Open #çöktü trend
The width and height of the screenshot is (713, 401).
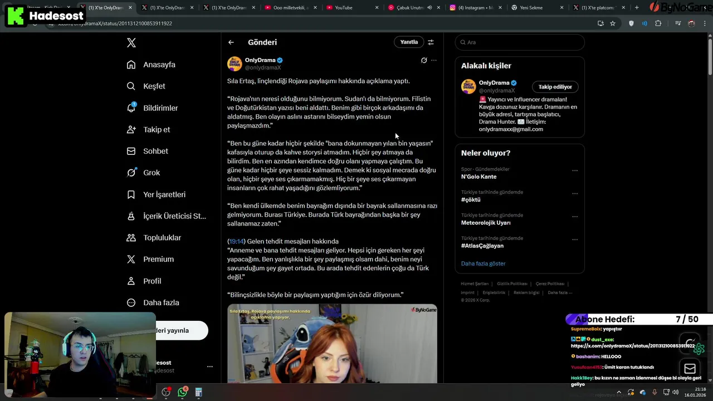pos(471,199)
